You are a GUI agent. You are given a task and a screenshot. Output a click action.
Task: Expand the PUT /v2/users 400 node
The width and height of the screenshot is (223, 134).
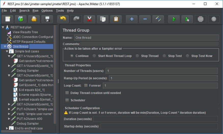[9, 119]
